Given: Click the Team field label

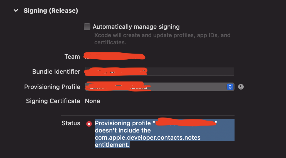Looking at the screenshot, I should (72, 57).
